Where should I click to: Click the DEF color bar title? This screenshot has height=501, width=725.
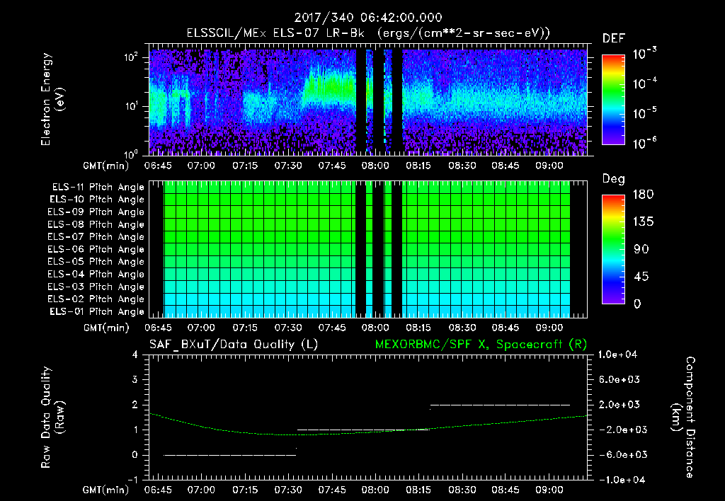click(614, 39)
